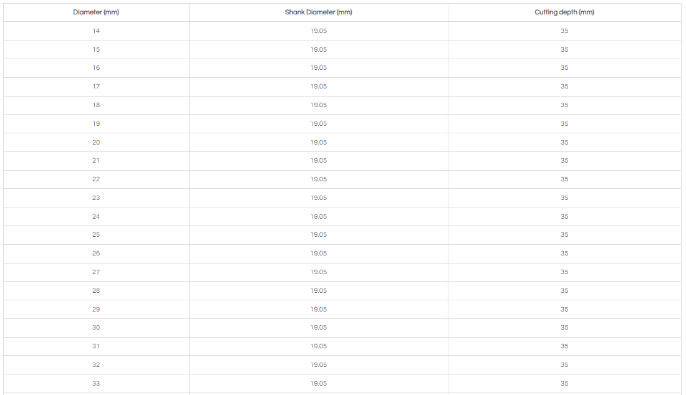This screenshot has width=686, height=395.
Task: Click the shank diameter for 15 mm row
Action: [x=318, y=50]
